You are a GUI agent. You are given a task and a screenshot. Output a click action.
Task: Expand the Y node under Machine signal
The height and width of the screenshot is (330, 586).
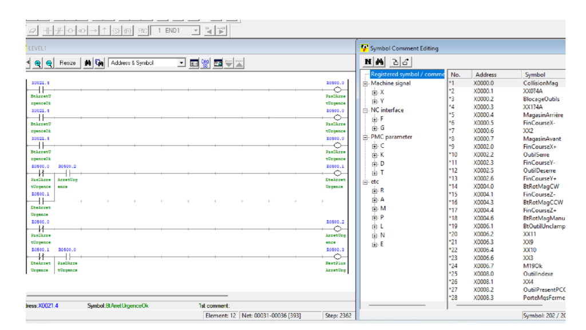point(374,101)
